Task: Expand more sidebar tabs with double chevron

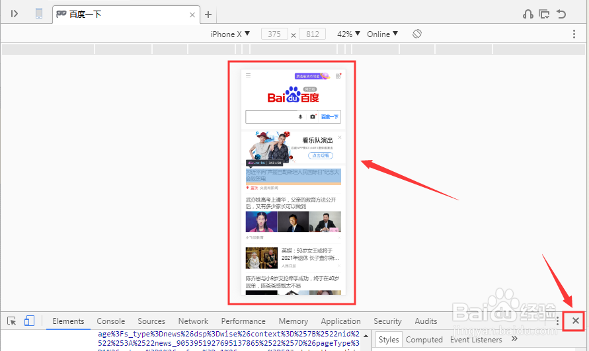Action: click(514, 339)
